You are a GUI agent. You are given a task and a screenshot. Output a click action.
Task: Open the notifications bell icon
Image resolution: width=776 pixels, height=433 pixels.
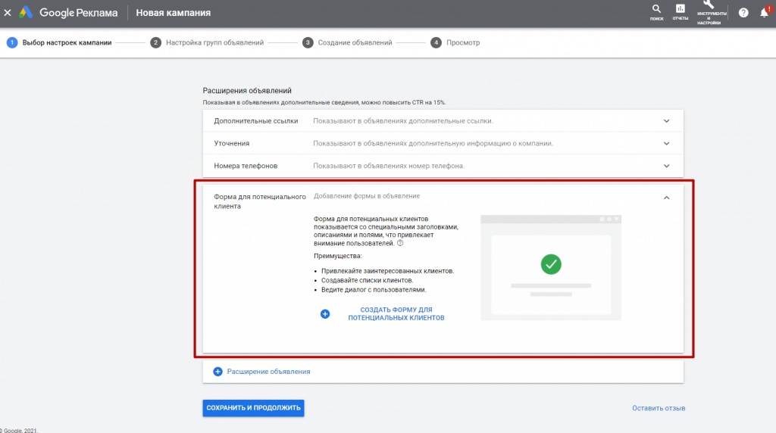point(765,13)
